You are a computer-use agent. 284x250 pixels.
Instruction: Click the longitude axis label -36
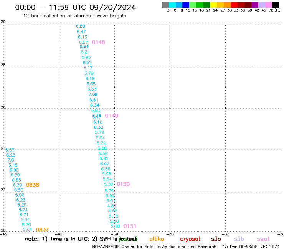click(x=170, y=234)
